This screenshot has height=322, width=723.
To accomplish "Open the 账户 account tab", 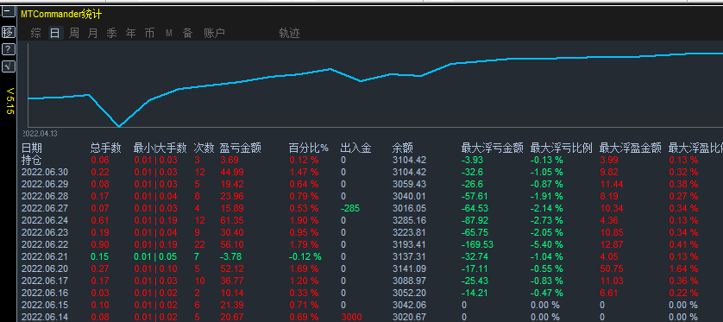I will 214,33.
